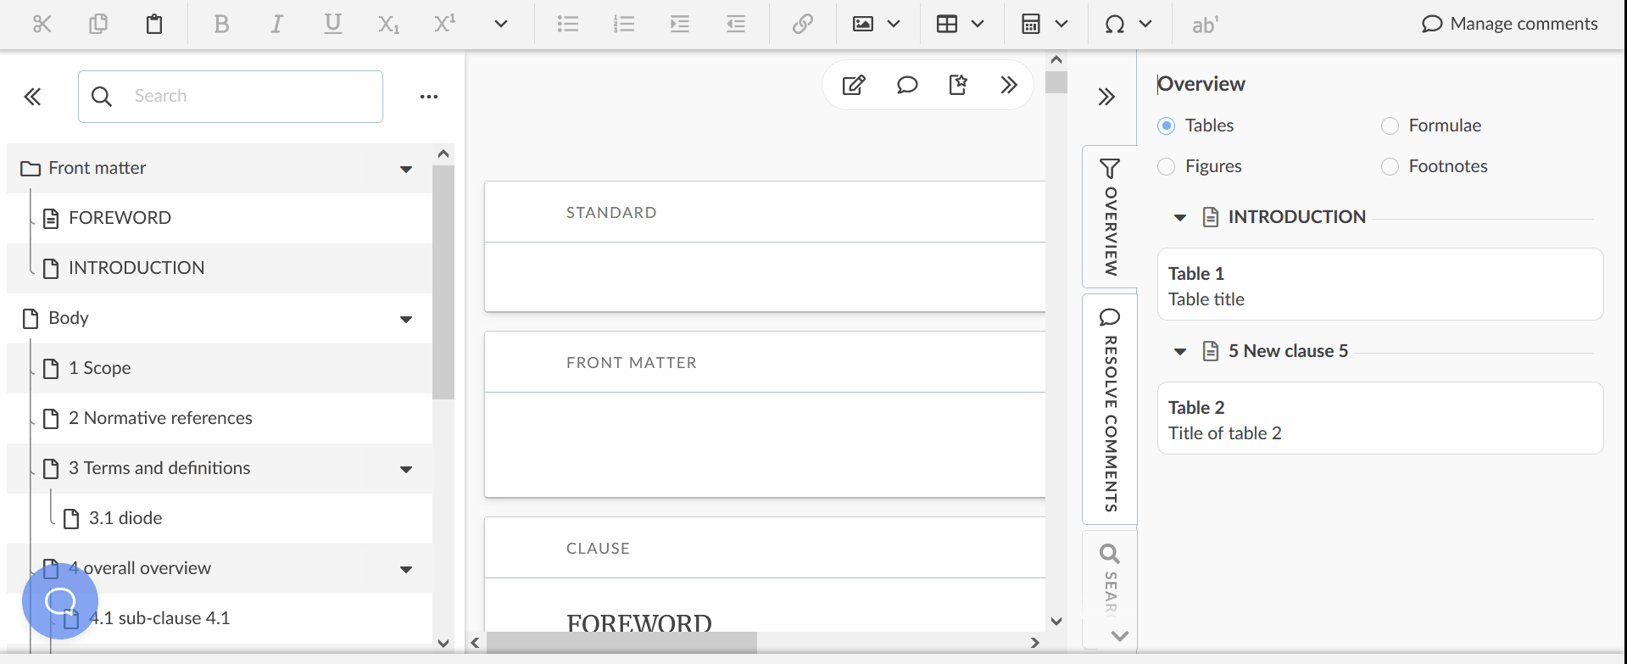Image resolution: width=1627 pixels, height=664 pixels.
Task: Select 3.1 diode entry
Action: 125,518
